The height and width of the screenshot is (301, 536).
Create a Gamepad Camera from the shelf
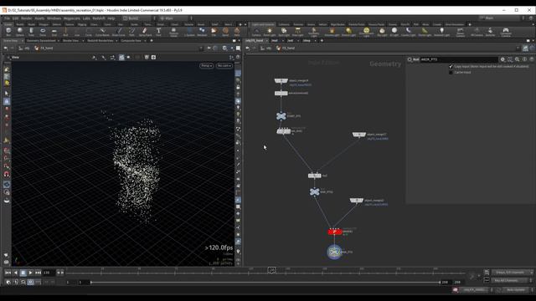(x=506, y=32)
